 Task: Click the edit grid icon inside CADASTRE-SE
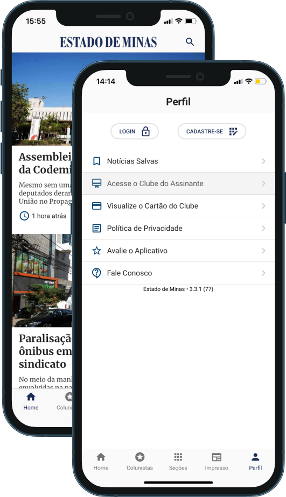click(x=233, y=131)
